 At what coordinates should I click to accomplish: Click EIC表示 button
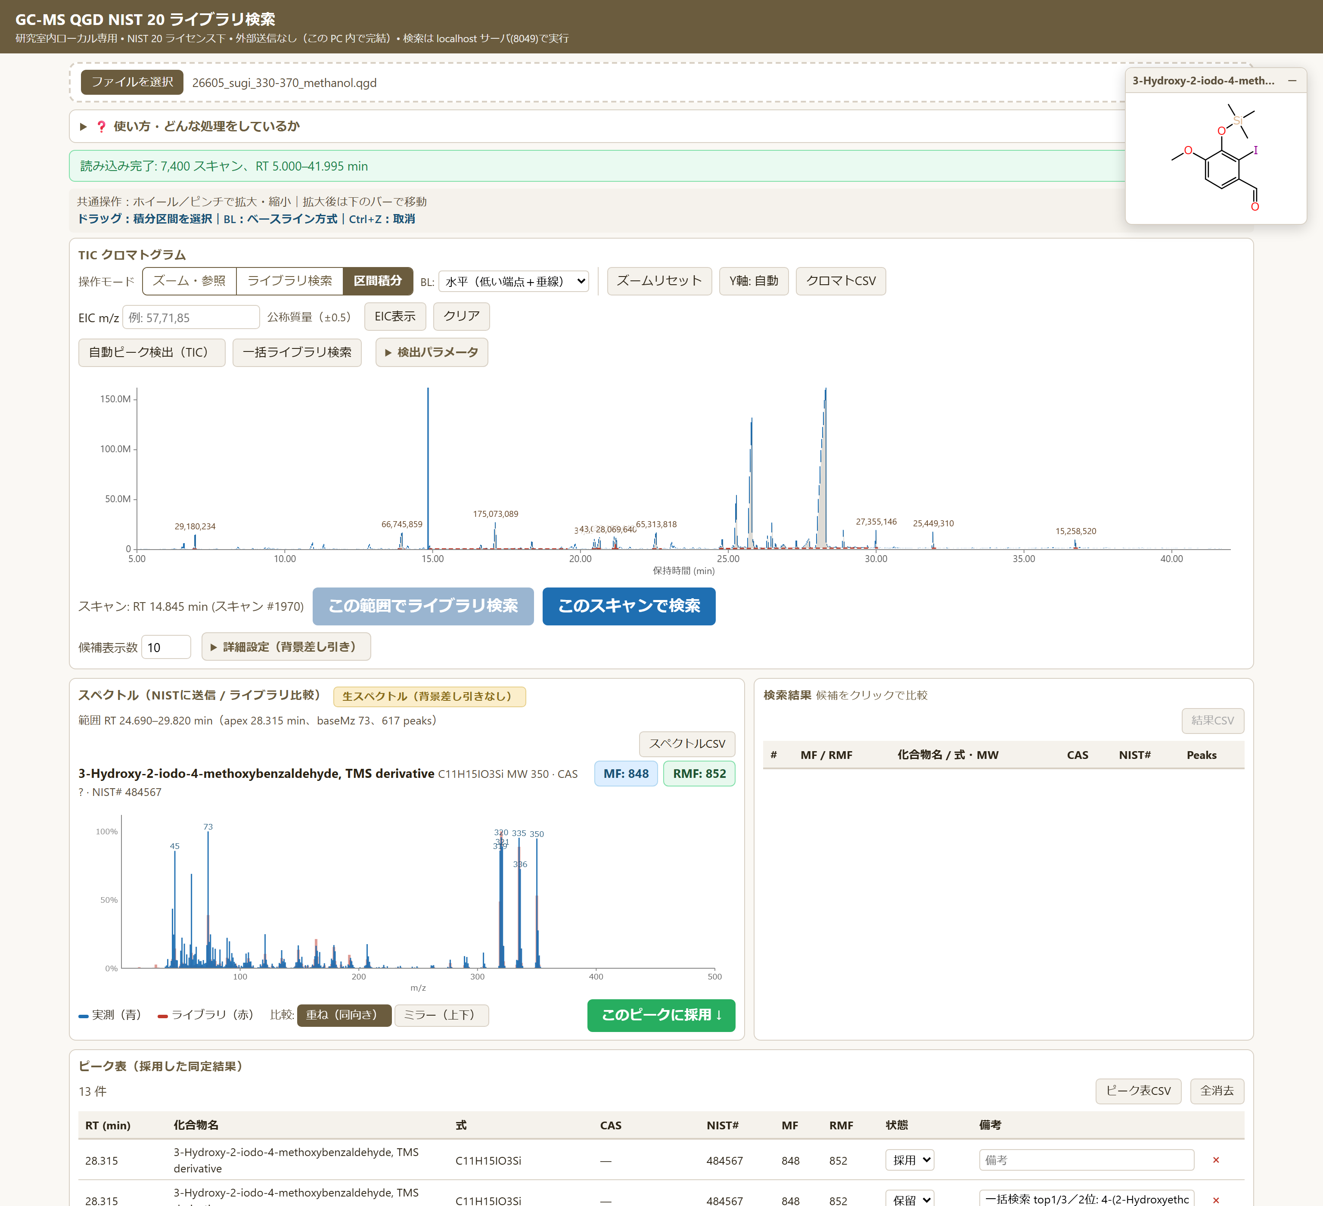[x=395, y=316]
